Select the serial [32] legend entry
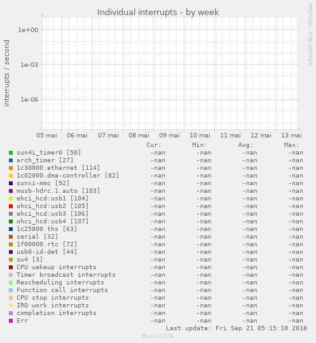316x343 pixels. click(x=38, y=237)
